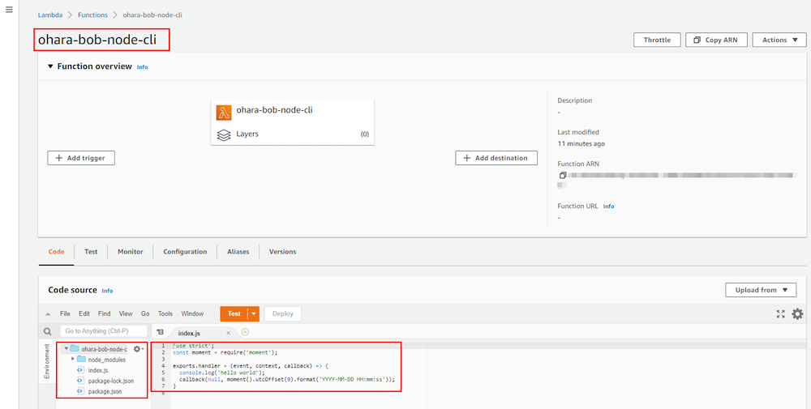
Task: Open the Upload from dropdown
Action: tap(760, 290)
